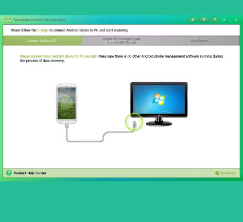Click the Tenorshare app logo icon

coord(8,20)
